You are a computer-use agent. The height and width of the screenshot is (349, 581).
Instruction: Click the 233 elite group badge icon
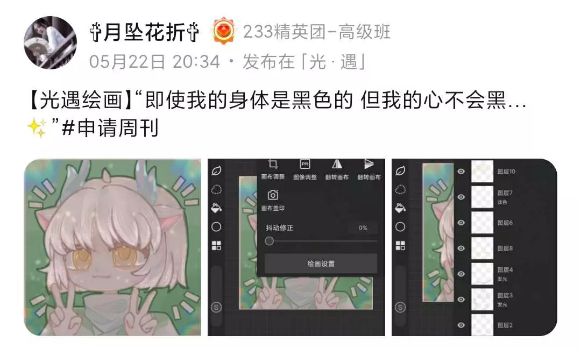coord(224,31)
